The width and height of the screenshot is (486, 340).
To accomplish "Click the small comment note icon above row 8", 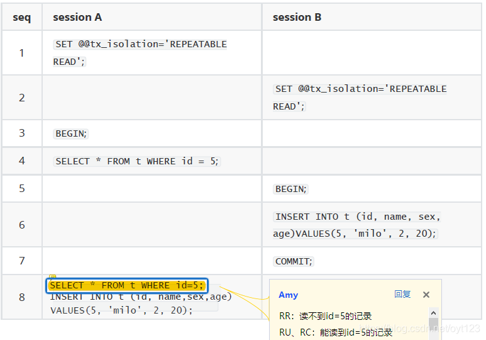I will tap(53, 276).
